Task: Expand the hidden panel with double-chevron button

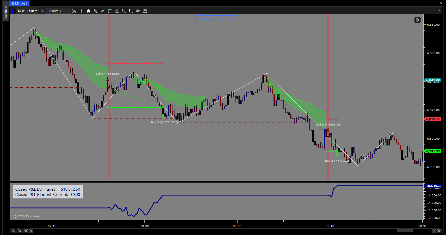Action: [418, 20]
